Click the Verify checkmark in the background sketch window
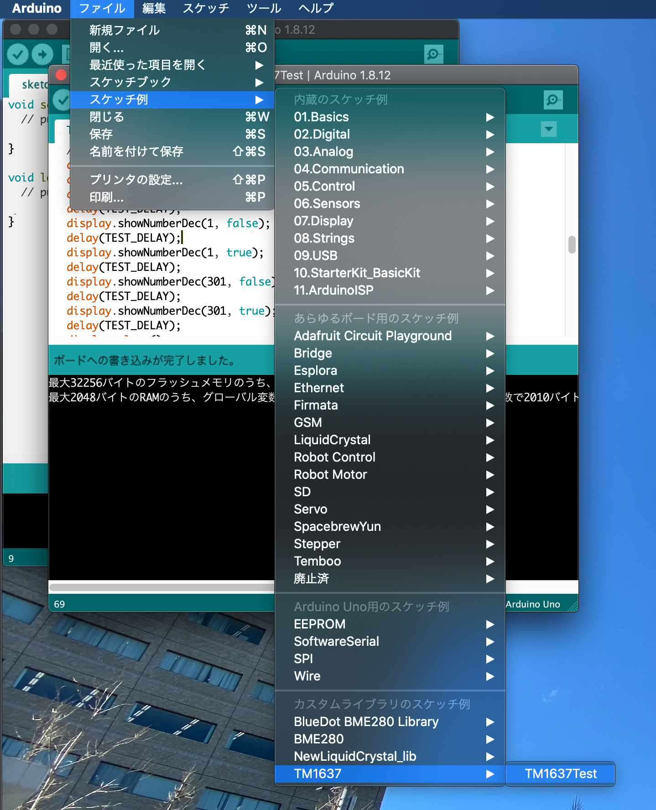Image resolution: width=656 pixels, height=810 pixels. [x=18, y=55]
